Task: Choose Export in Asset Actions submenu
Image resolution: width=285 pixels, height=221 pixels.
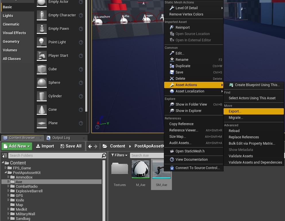Action: pos(235,111)
